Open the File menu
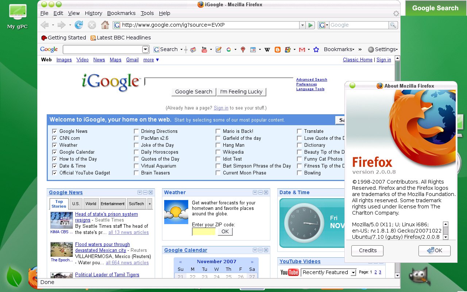Viewport: 467px width, 292px height. (x=44, y=13)
